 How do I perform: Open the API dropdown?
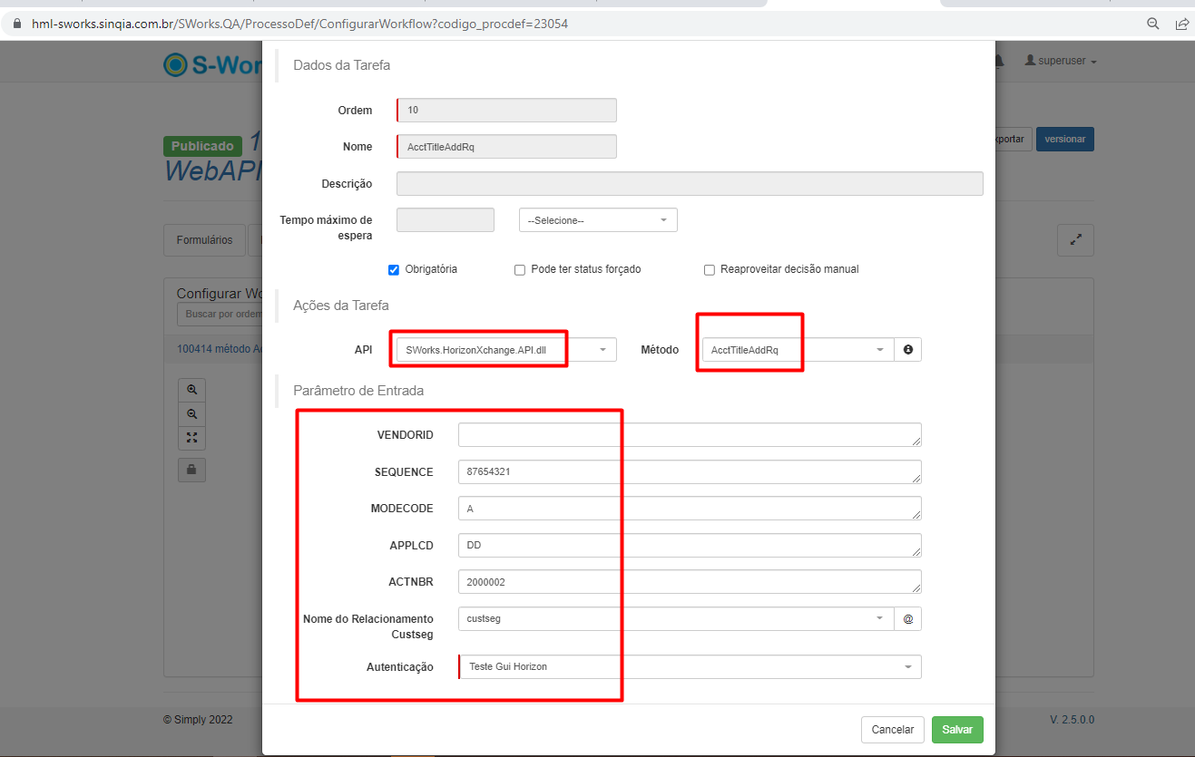506,350
